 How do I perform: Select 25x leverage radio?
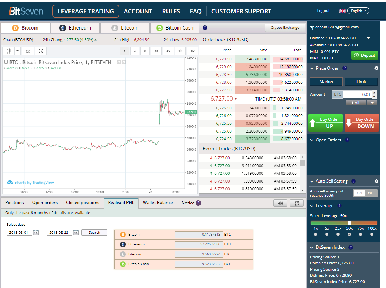338,234
